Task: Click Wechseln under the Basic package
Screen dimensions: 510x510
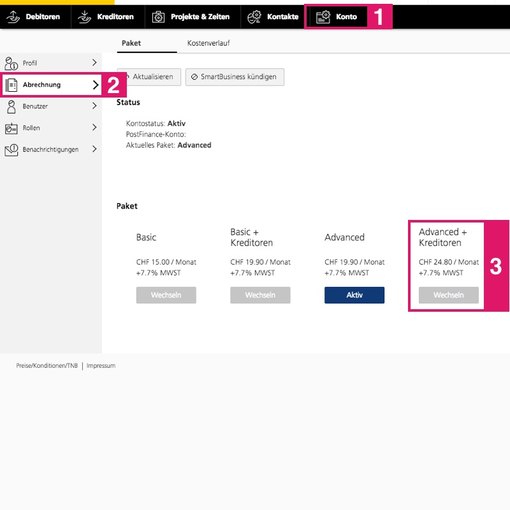Action: [x=166, y=295]
